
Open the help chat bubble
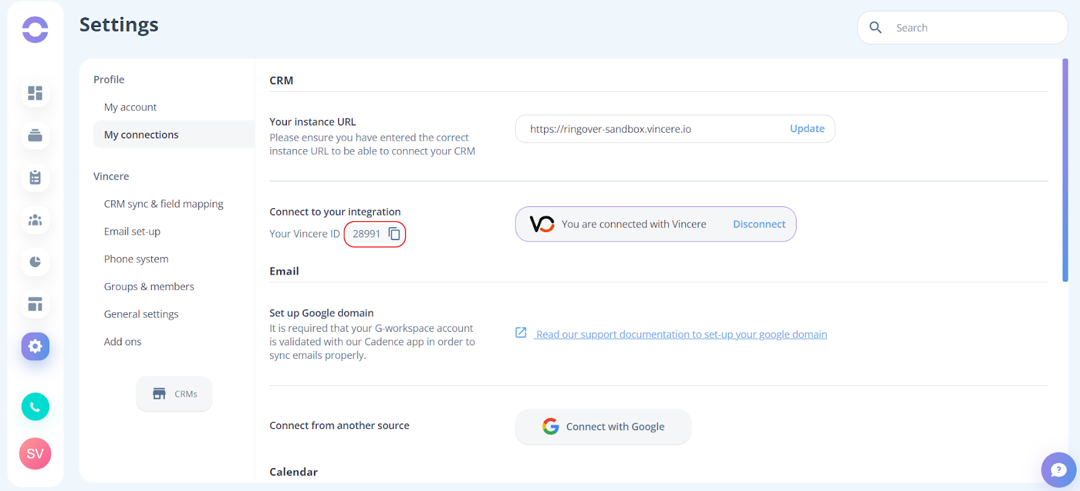point(1058,470)
